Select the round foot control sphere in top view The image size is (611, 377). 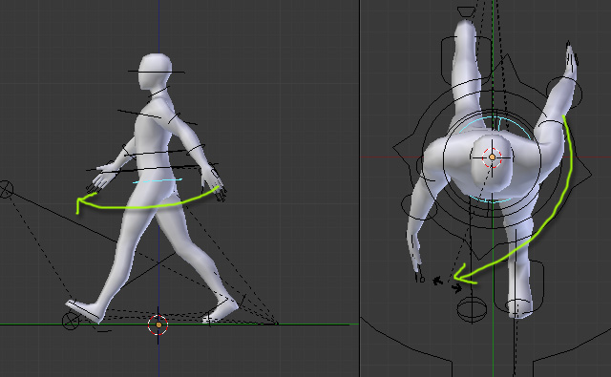coord(472,309)
